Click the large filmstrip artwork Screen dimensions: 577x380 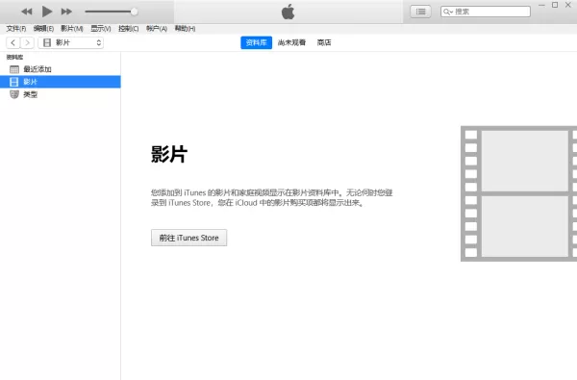click(x=518, y=193)
